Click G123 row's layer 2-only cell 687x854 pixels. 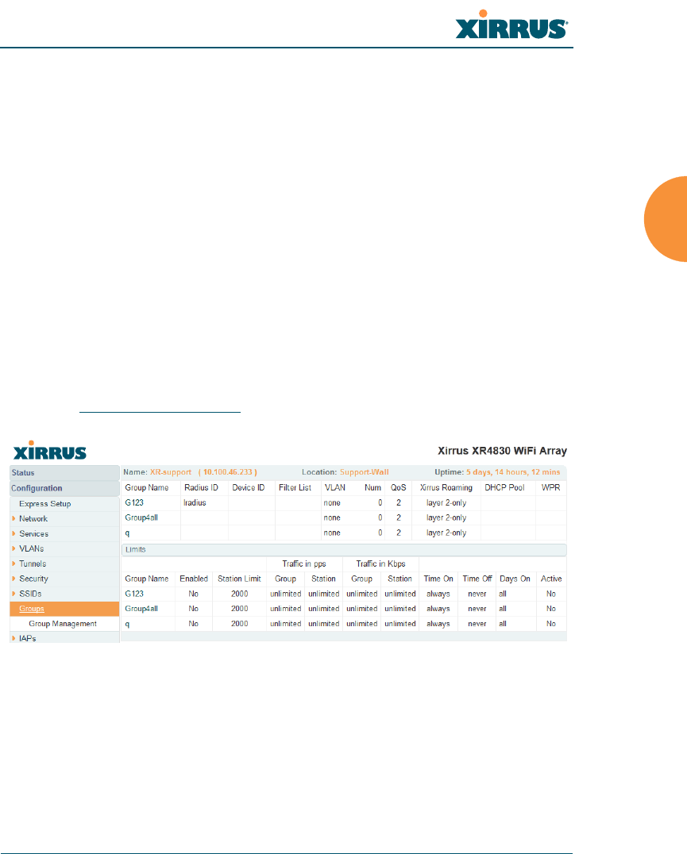click(x=446, y=502)
